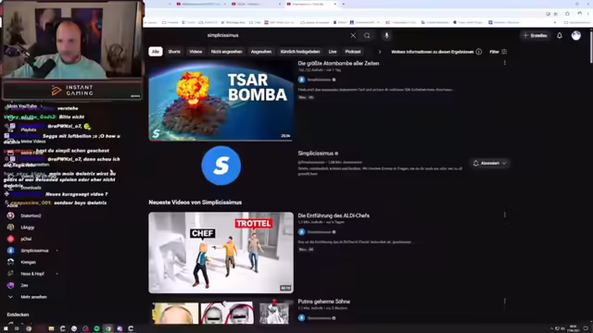This screenshot has height=333, width=593.
Task: Click the magnifying glass search icon
Action: (367, 35)
